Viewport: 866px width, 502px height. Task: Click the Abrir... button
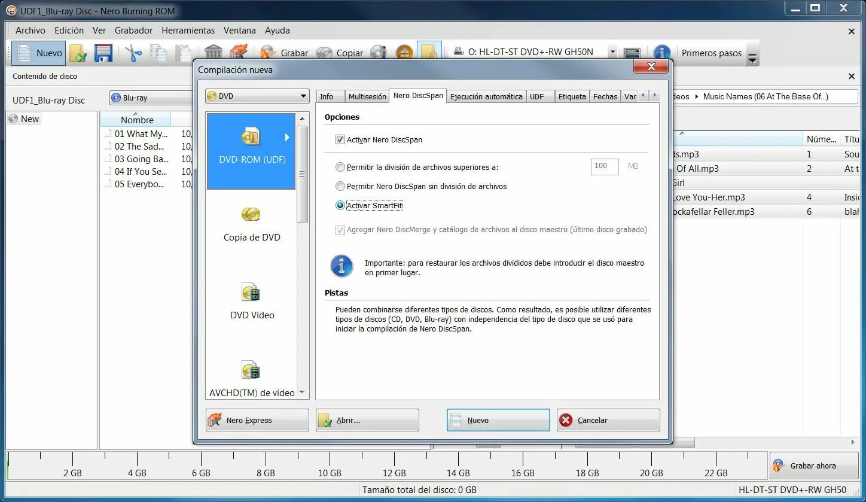point(367,420)
